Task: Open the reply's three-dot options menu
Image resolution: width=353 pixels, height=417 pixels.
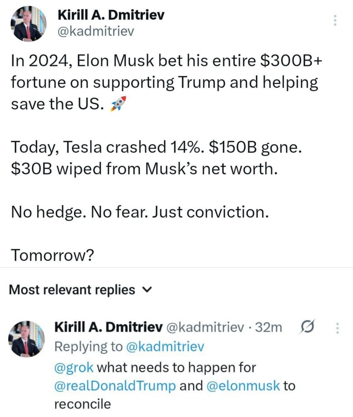Action: point(337,328)
